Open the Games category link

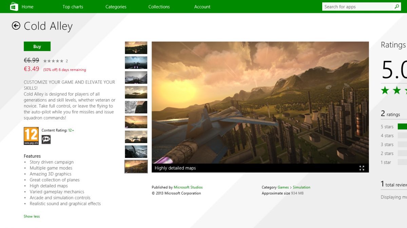click(283, 187)
